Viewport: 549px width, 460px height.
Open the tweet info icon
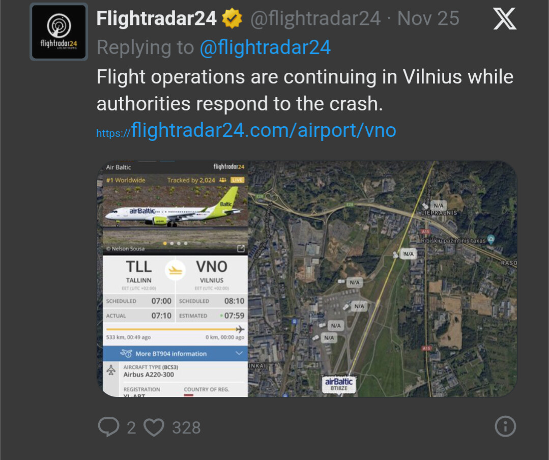(505, 426)
